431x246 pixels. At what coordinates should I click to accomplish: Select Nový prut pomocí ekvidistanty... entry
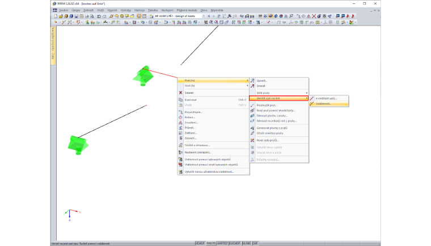(x=279, y=110)
